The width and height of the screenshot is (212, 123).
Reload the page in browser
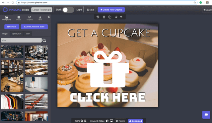[13, 2]
